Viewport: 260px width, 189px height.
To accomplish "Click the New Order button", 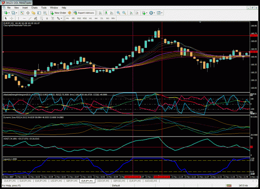I will click(58, 13).
